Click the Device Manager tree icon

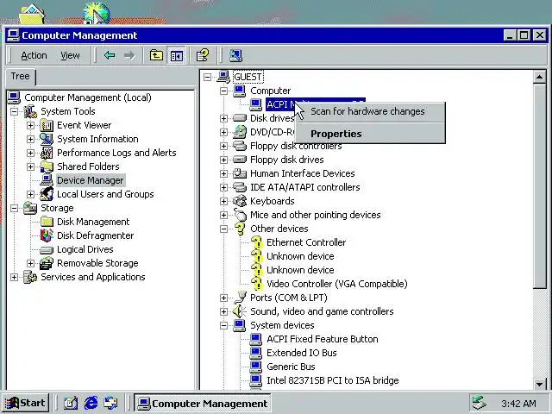click(47, 180)
